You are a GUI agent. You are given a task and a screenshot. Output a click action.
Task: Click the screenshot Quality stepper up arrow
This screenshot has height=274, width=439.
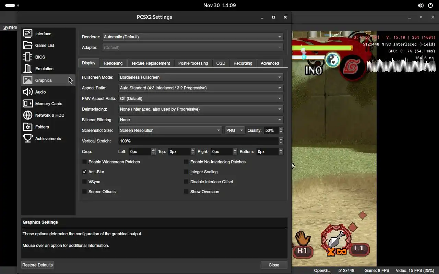pos(281,128)
